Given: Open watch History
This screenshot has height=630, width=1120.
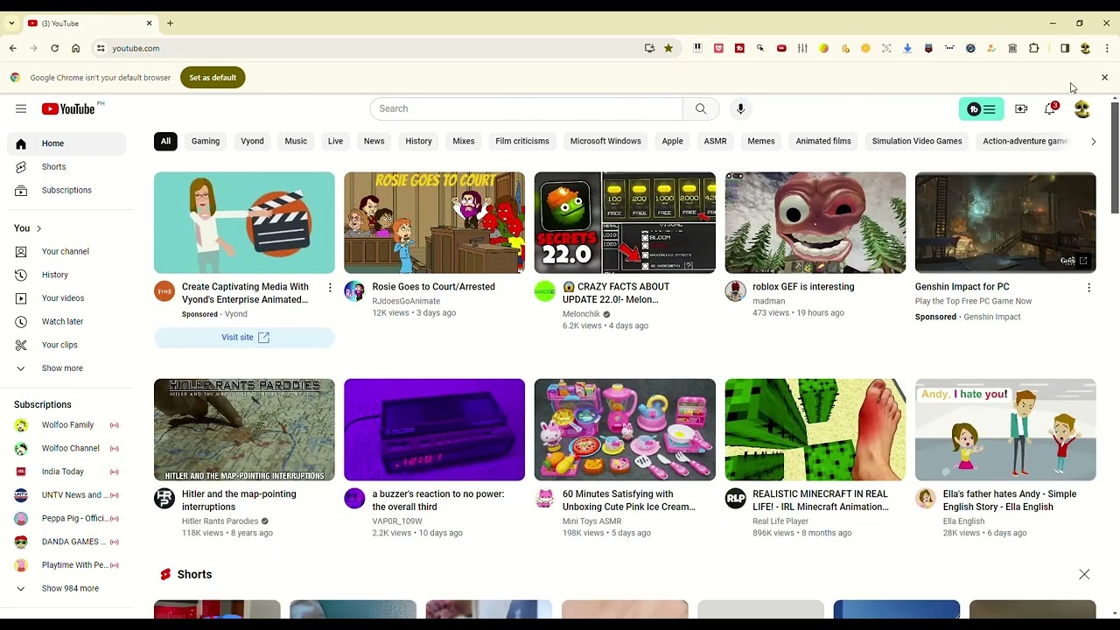Looking at the screenshot, I should tap(66, 275).
